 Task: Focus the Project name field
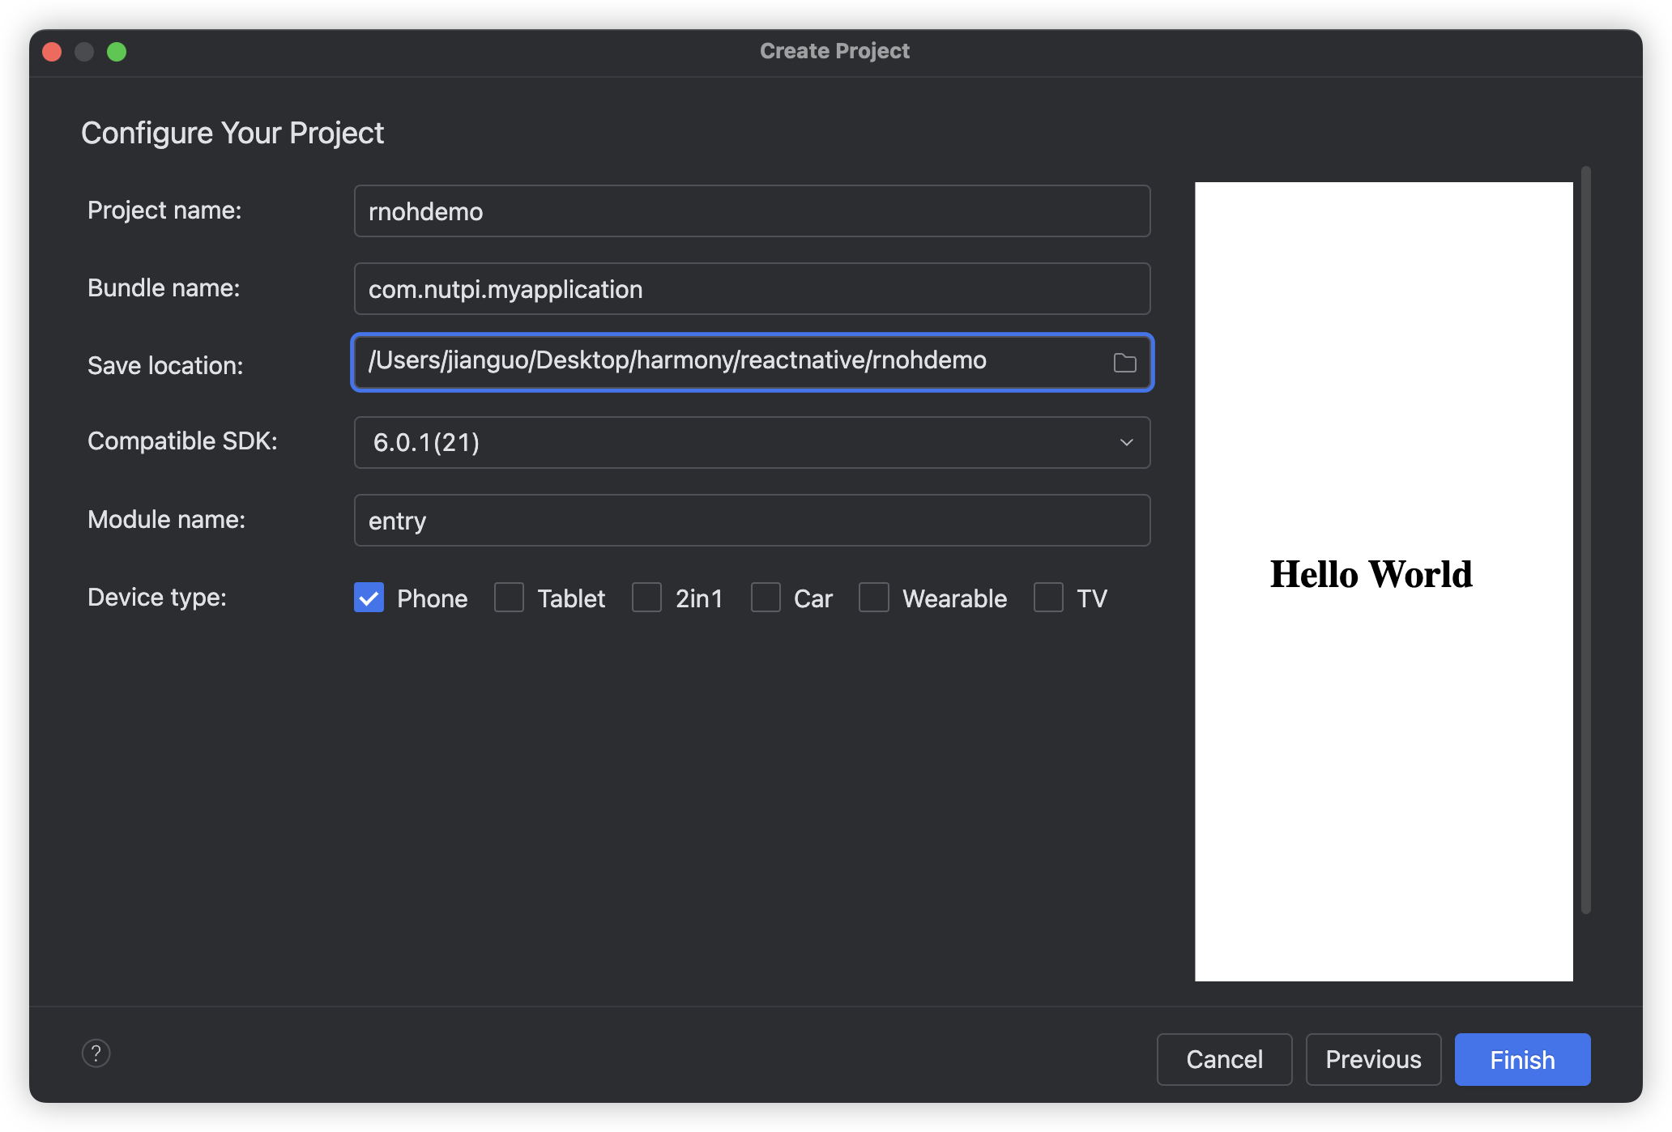[x=752, y=211]
